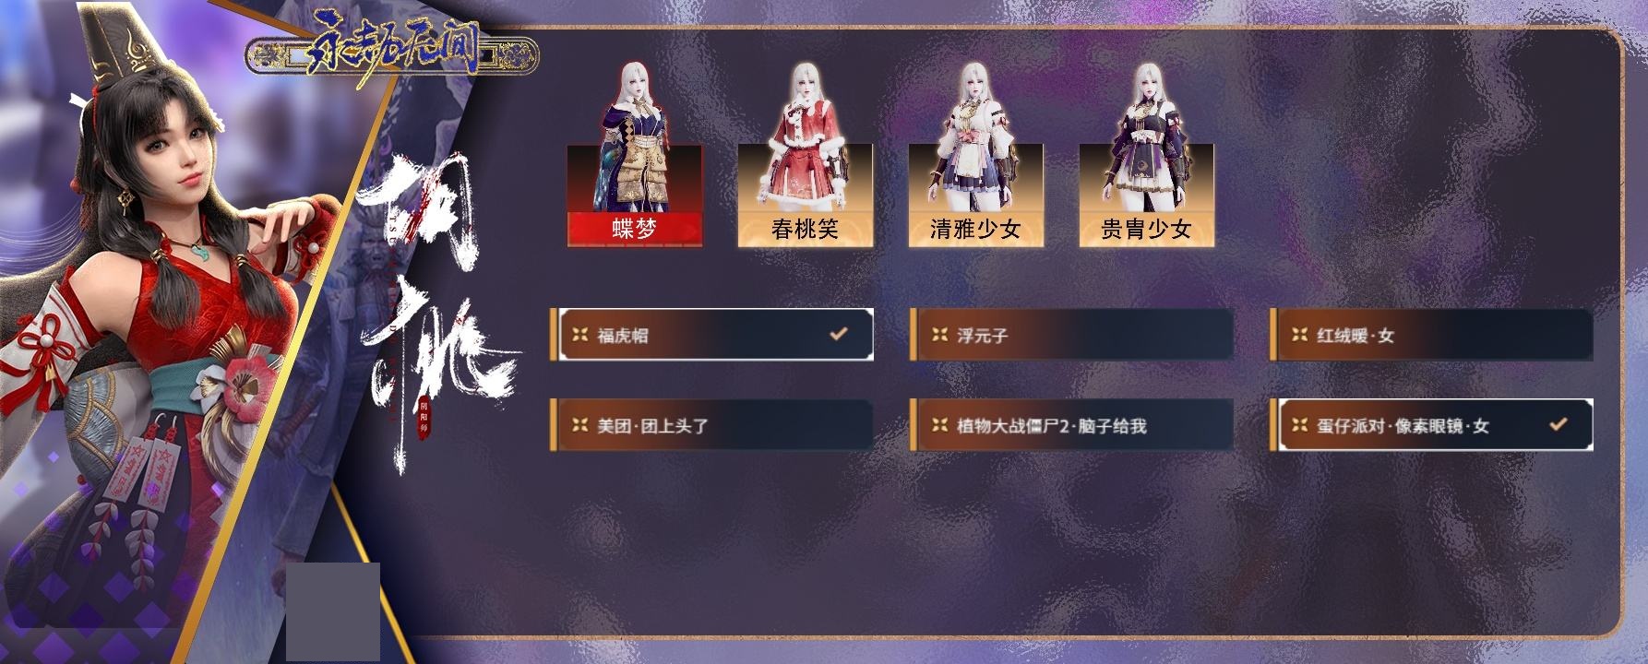Choose the 清雅少女 outfit card
The image size is (1648, 664).
(x=976, y=196)
